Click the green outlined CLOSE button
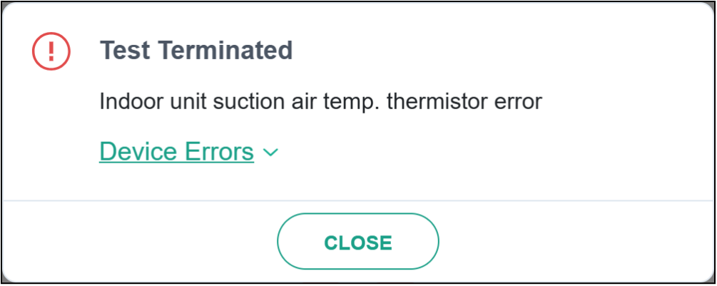717x286 pixels. tap(357, 242)
